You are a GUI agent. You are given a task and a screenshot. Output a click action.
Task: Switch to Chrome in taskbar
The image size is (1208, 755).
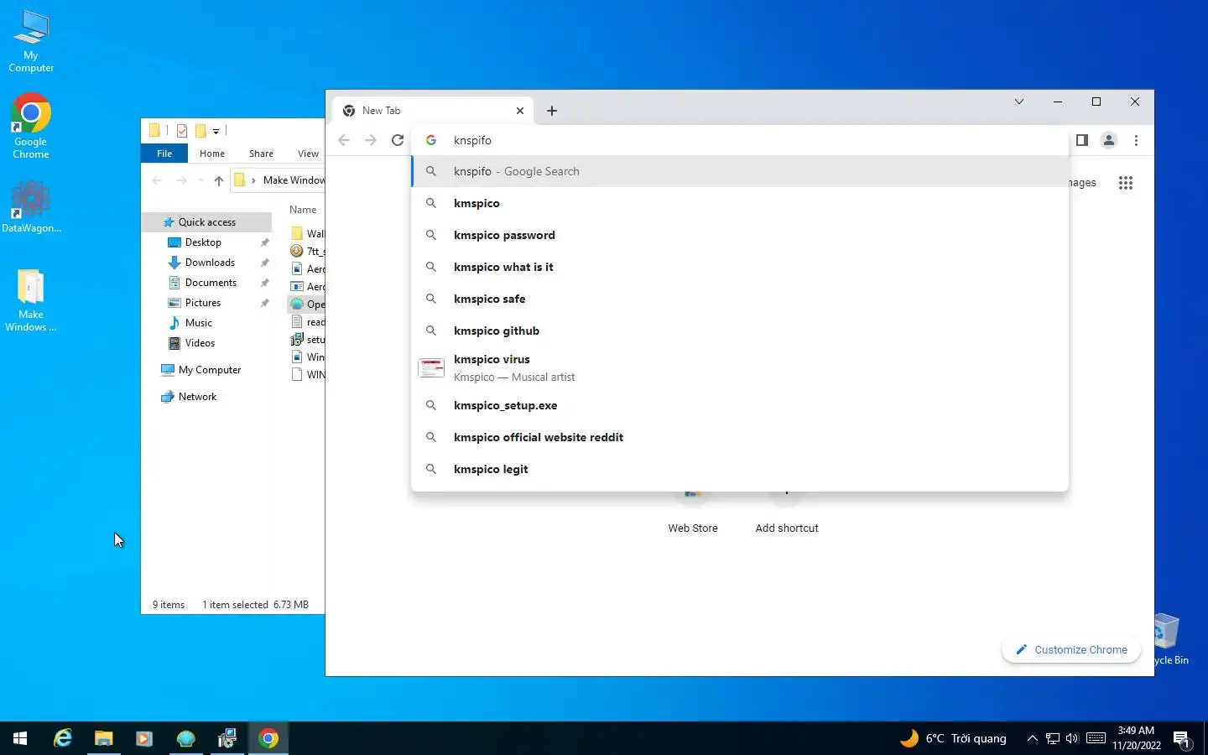coord(268,738)
